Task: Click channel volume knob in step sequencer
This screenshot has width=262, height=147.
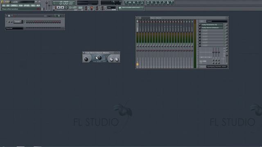Action: [11, 22]
